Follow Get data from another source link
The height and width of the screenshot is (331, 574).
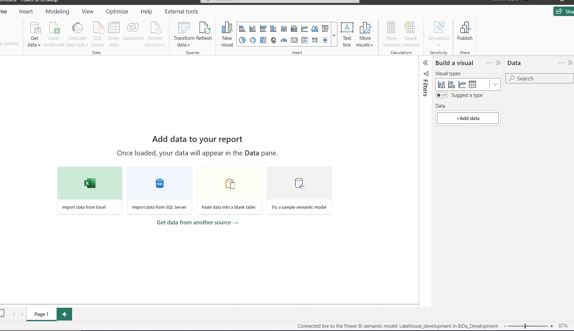[x=197, y=222]
